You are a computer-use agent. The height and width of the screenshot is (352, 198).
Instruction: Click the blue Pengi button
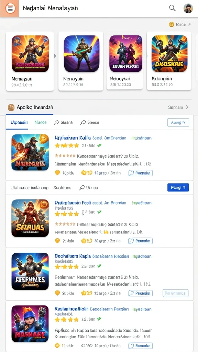coord(178,187)
